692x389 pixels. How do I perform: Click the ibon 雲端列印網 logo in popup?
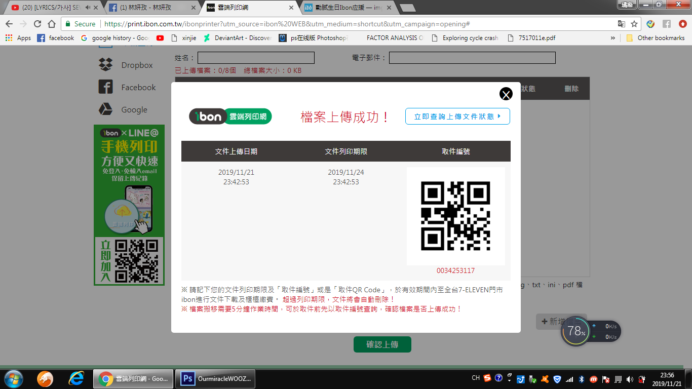point(230,116)
